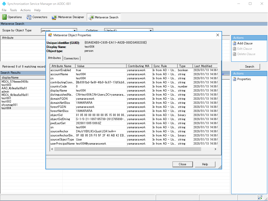Open the Operations view

tap(12, 17)
